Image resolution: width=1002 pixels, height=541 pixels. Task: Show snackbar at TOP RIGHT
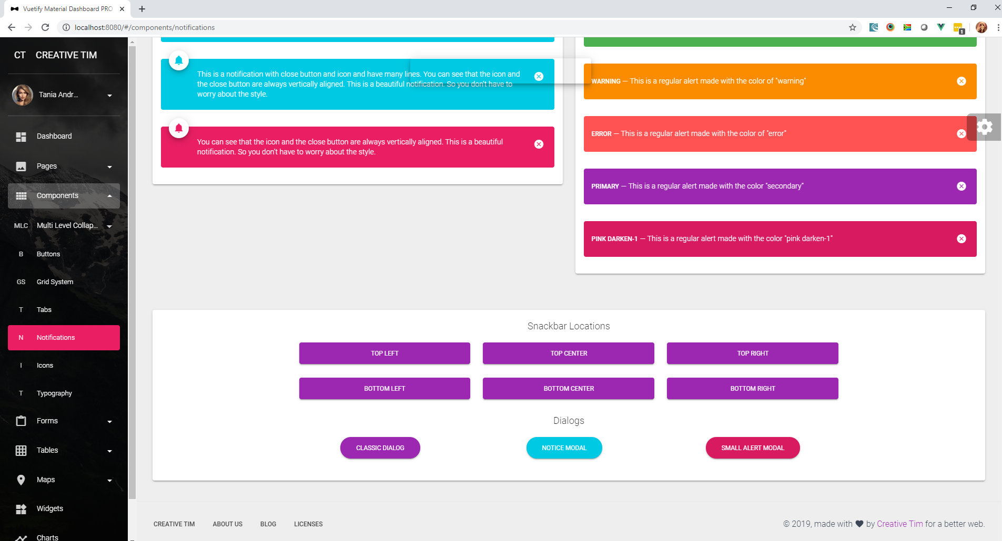(x=753, y=353)
